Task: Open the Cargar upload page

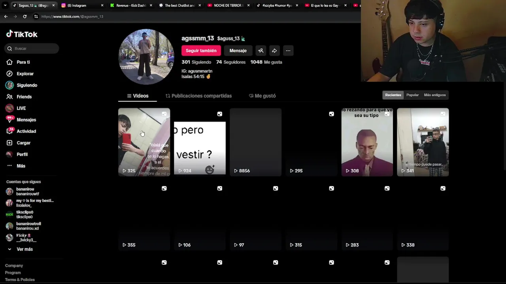Action: [23, 143]
